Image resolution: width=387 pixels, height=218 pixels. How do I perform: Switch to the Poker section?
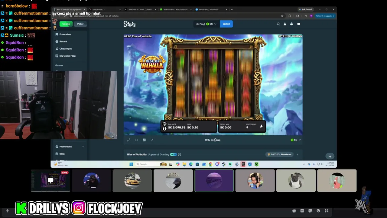click(80, 24)
